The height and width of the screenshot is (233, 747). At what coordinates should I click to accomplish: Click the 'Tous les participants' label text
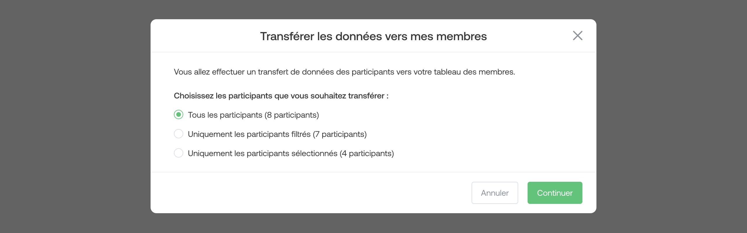225,115
